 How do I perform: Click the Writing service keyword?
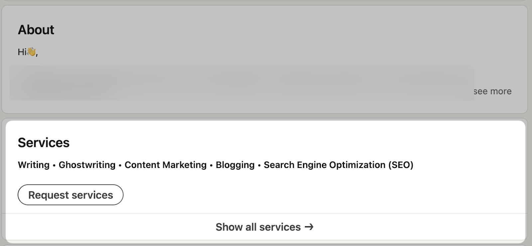point(33,165)
